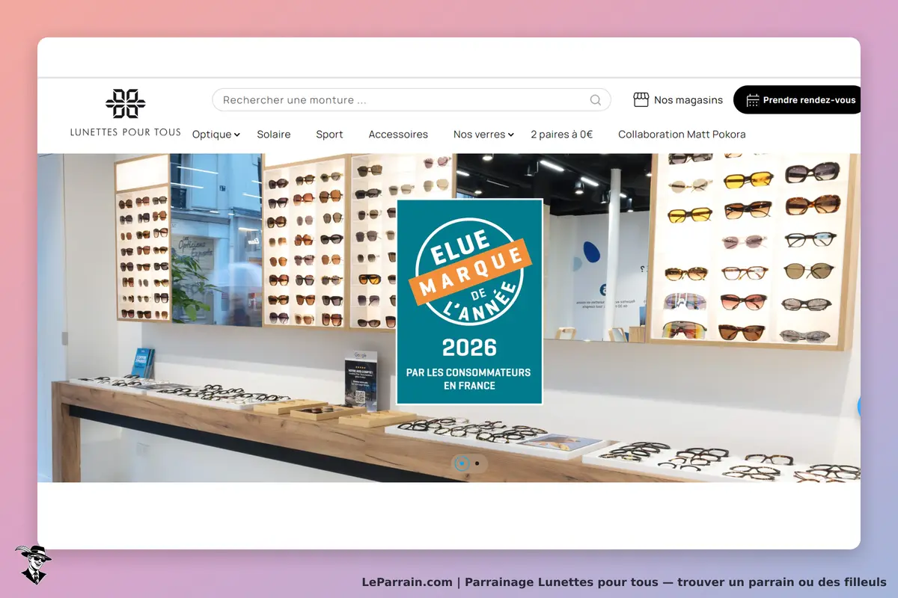This screenshot has width=898, height=598.
Task: Click the LeParrain.com mascot logo
Action: click(32, 564)
